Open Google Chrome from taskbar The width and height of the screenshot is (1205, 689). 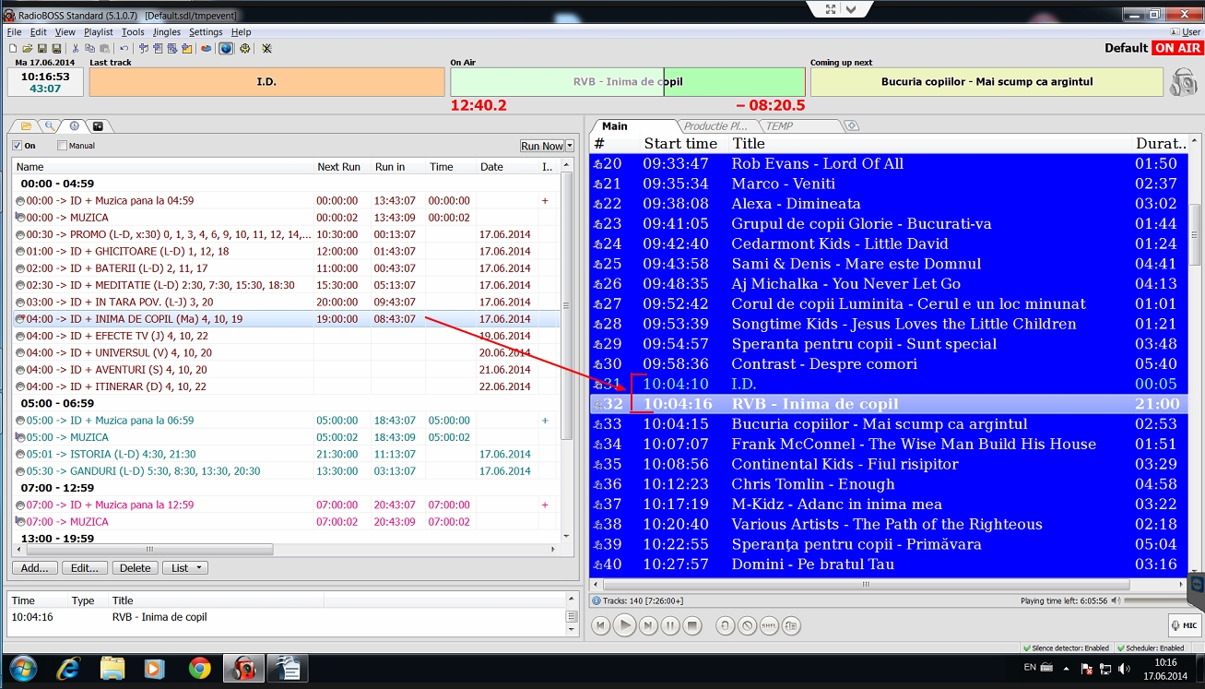click(199, 668)
